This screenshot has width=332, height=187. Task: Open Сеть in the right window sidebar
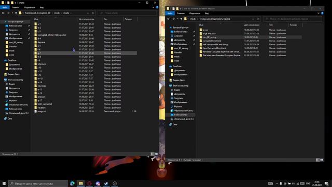click(x=175, y=125)
